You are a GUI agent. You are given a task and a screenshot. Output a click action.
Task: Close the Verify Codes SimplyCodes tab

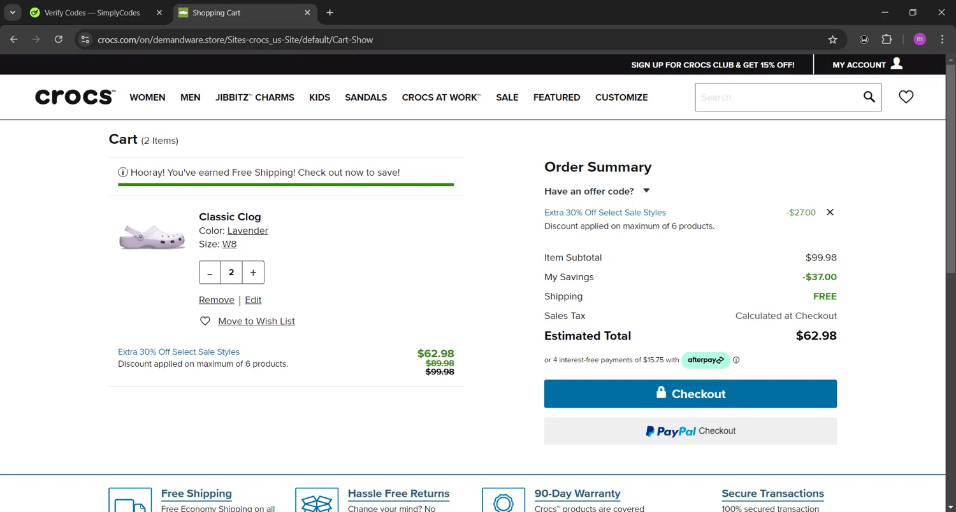(159, 13)
